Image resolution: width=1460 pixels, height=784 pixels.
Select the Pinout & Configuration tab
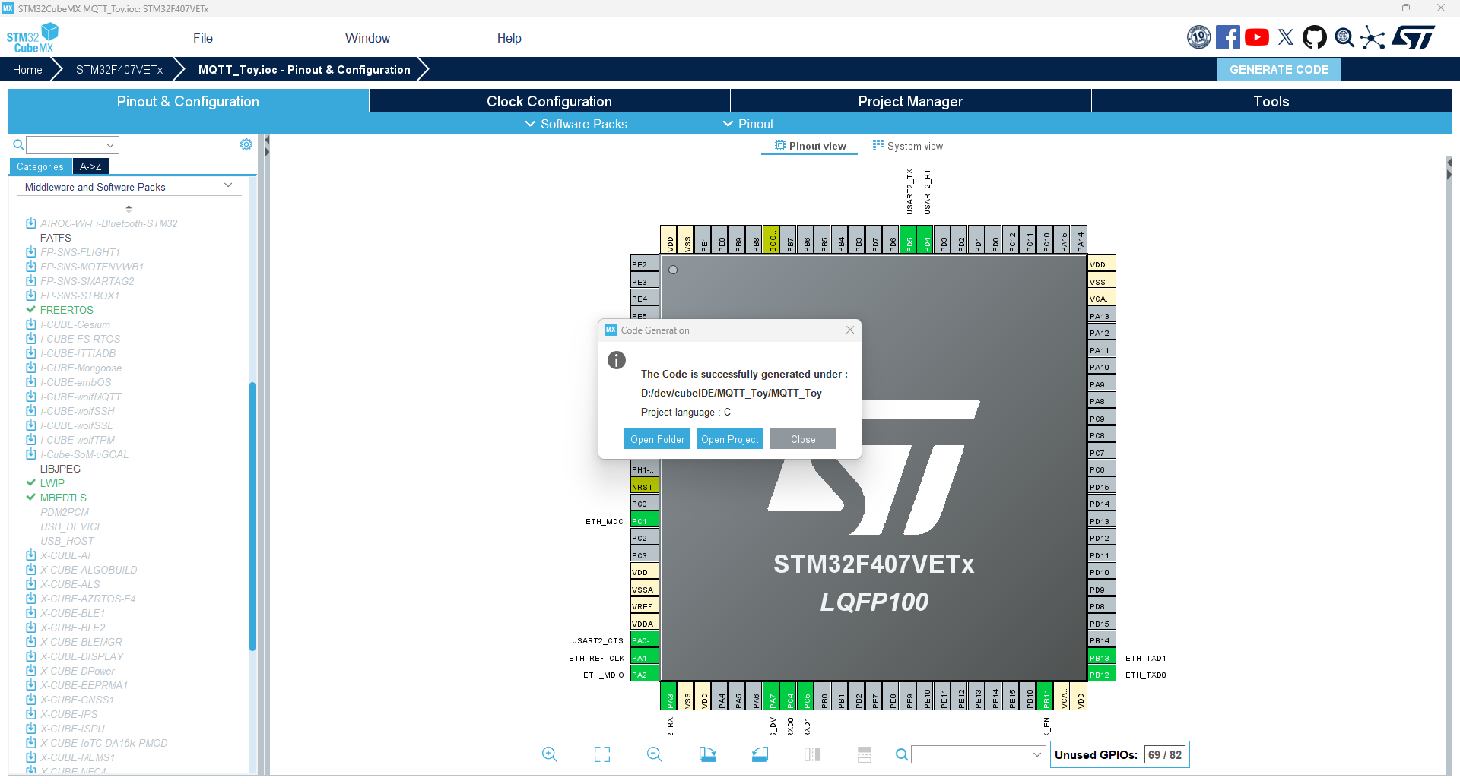coord(188,101)
